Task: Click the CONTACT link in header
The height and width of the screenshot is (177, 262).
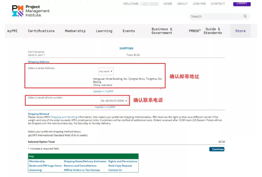Action: coord(218,4)
